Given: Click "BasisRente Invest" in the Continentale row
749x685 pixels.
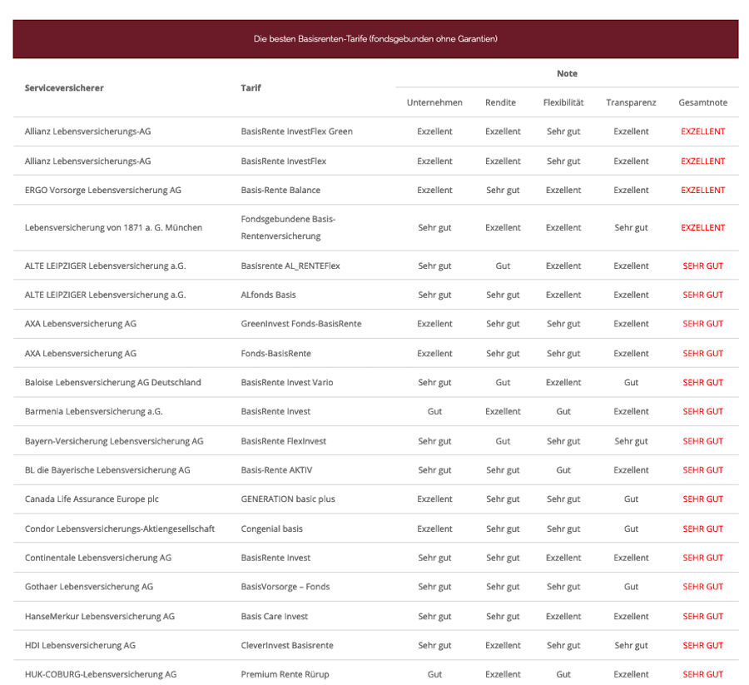Looking at the screenshot, I should pos(275,558).
